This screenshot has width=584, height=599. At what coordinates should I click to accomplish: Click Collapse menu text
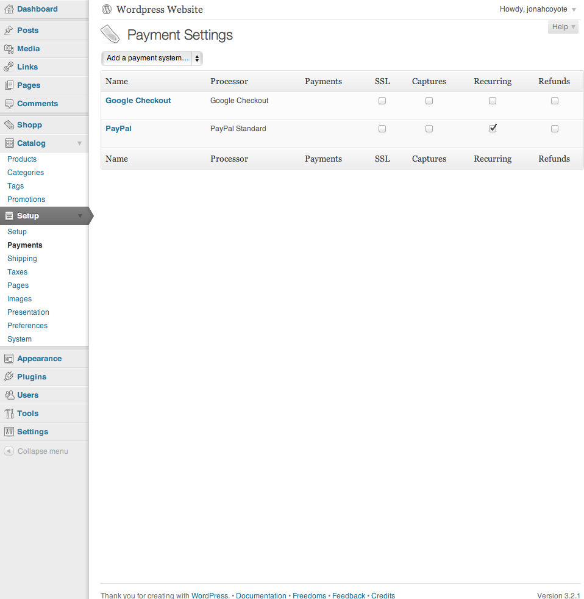43,451
